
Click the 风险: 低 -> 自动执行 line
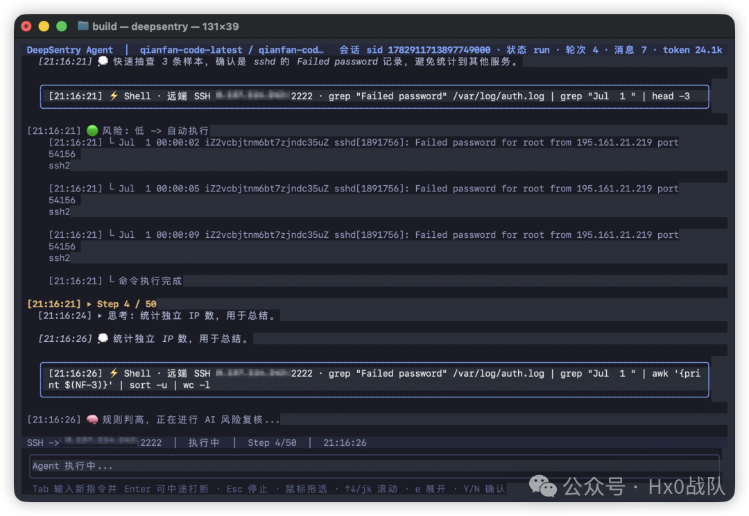tap(118, 130)
